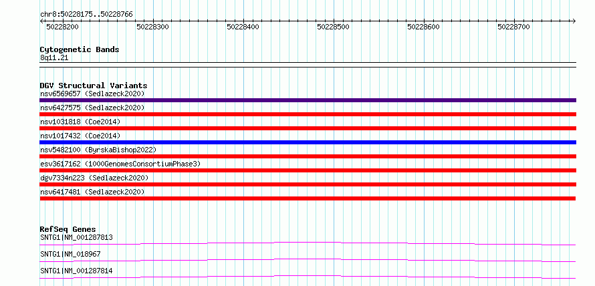Viewport: 595px width, 286px height.
Task: Open variant nsv6569657 (Sedlazeck2020) label
Action: pyautogui.click(x=92, y=94)
